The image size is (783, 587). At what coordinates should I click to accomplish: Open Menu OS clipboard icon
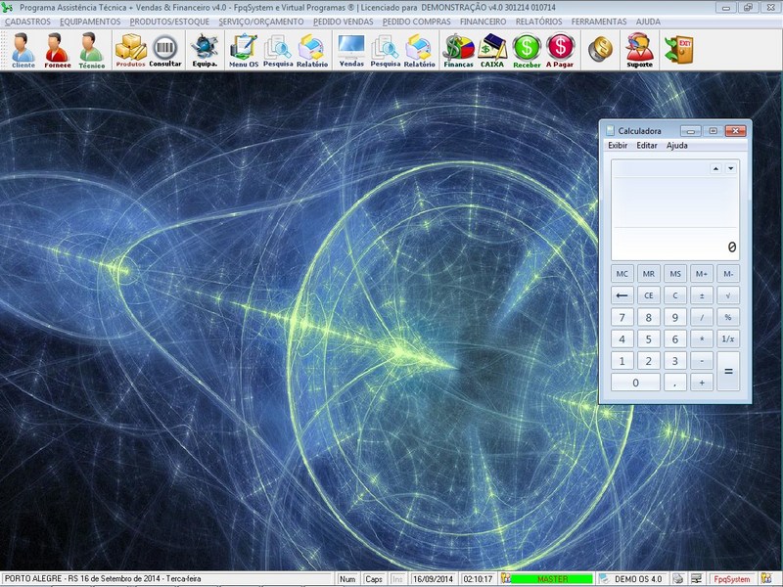click(244, 50)
